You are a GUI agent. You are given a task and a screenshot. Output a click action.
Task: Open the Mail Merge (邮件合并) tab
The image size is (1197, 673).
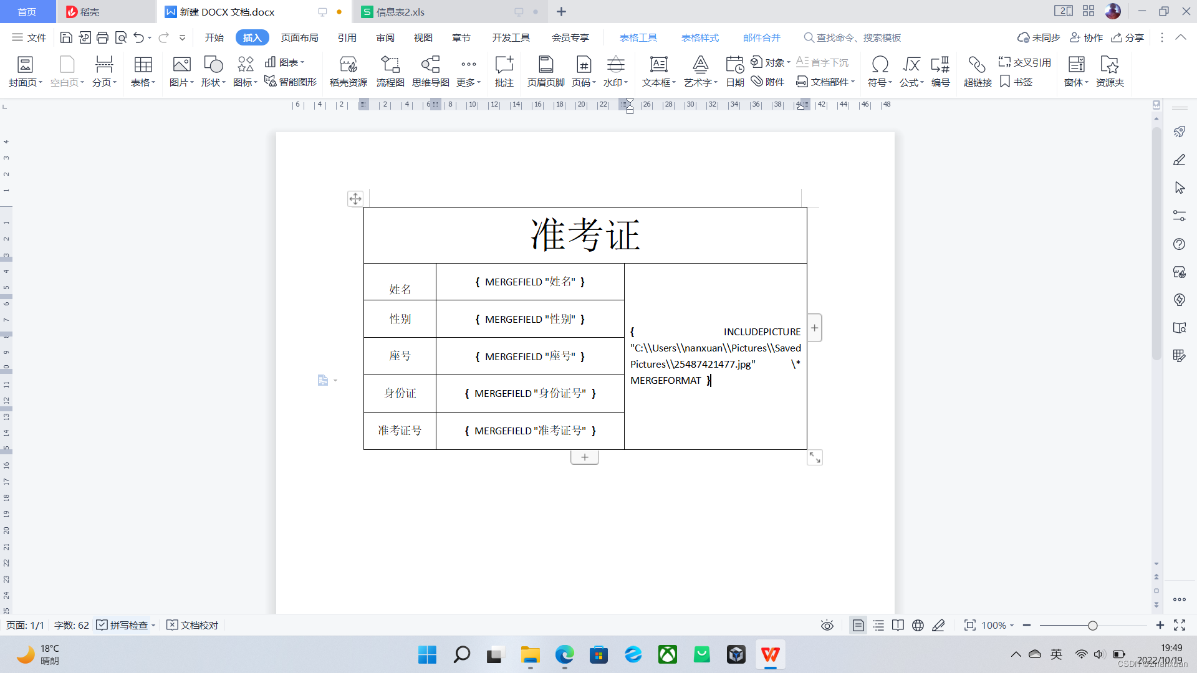click(x=761, y=37)
